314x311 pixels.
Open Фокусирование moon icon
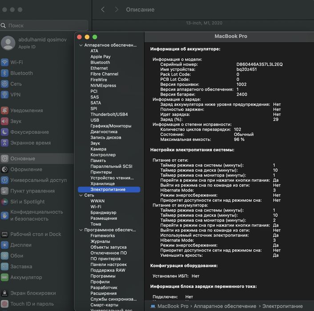pos(4,132)
